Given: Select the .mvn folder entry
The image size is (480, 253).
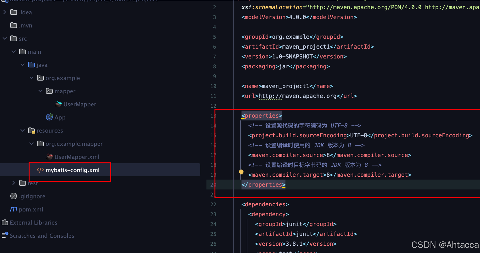Looking at the screenshot, I should tap(25, 25).
